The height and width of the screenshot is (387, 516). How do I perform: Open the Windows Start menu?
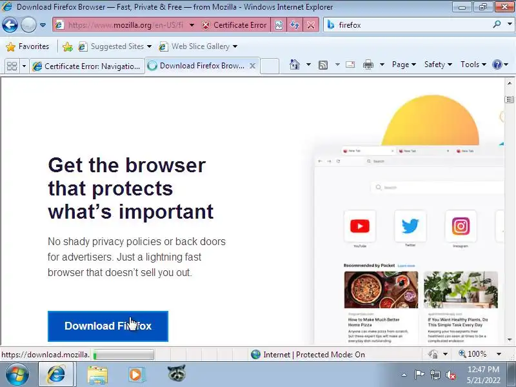point(17,375)
